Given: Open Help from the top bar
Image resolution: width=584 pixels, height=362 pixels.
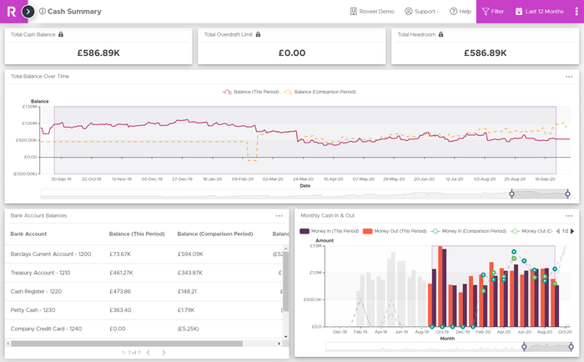Looking at the screenshot, I should [460, 12].
